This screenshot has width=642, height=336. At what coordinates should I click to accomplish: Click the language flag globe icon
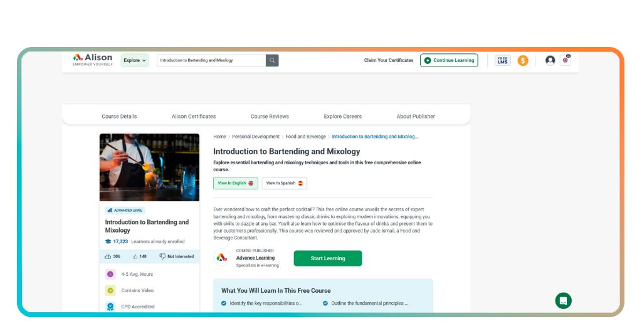pos(565,60)
